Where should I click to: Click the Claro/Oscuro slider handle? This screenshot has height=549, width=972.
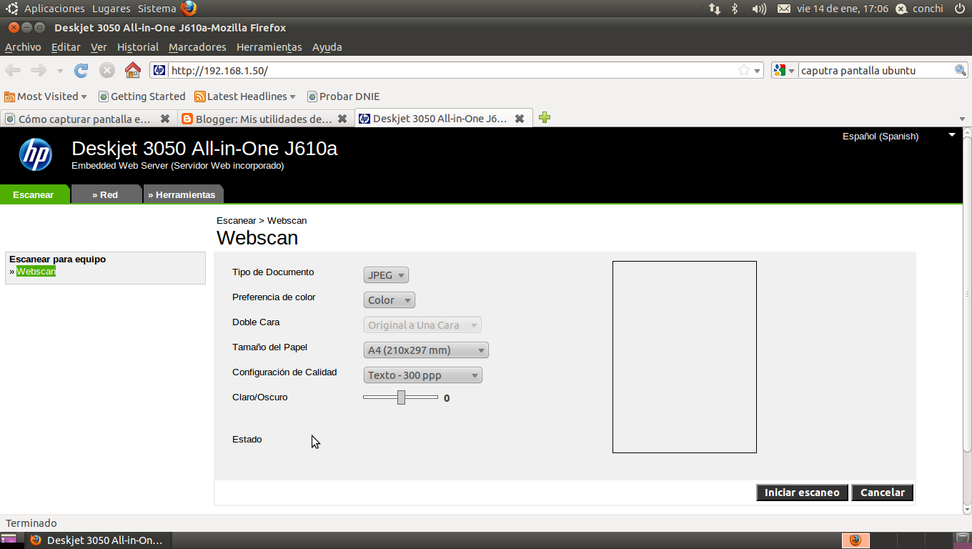tap(401, 397)
